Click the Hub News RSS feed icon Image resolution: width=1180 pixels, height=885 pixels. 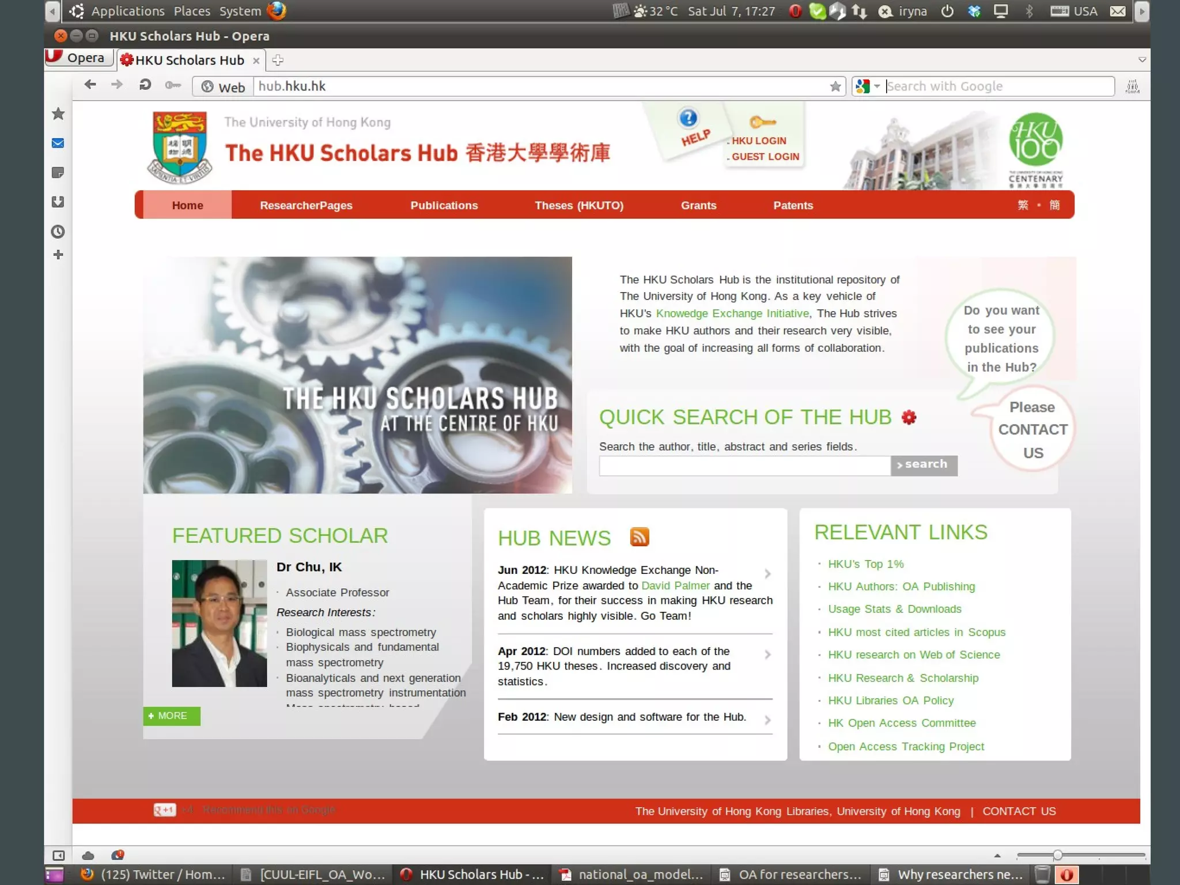pos(640,536)
